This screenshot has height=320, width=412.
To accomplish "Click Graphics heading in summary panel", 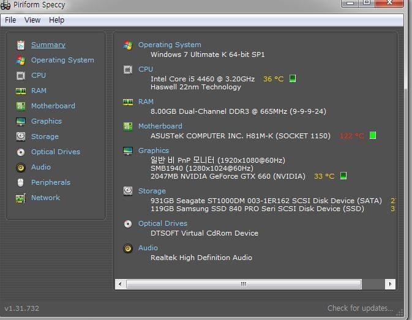I will (x=154, y=151).
